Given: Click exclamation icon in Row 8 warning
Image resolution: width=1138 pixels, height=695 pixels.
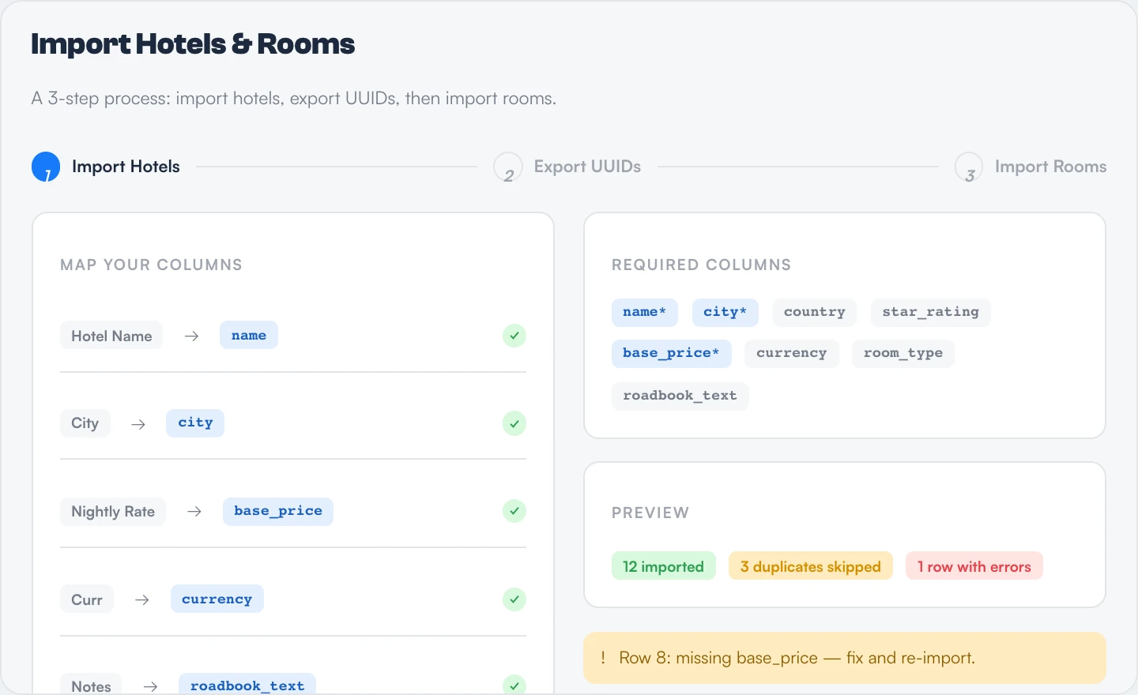Looking at the screenshot, I should point(603,657).
